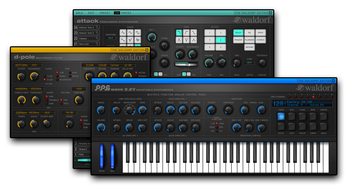Select MIDI channel 5 LED in PPG Wave

click(x=314, y=97)
